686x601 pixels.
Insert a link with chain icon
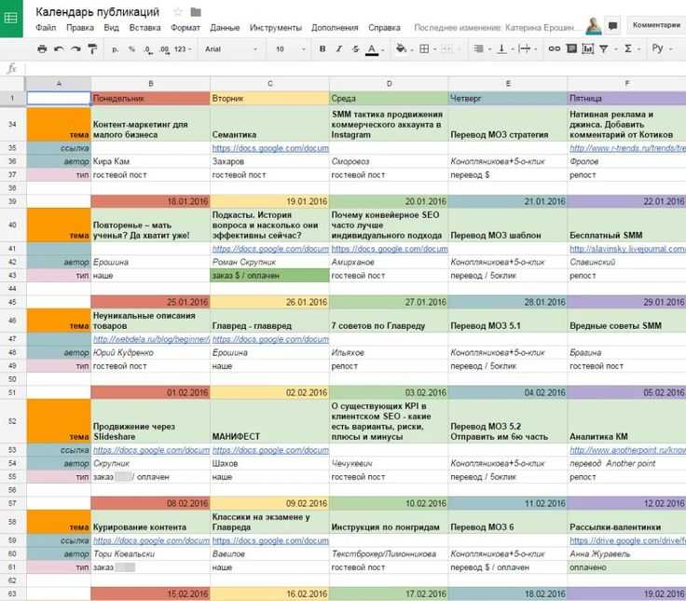(x=555, y=49)
